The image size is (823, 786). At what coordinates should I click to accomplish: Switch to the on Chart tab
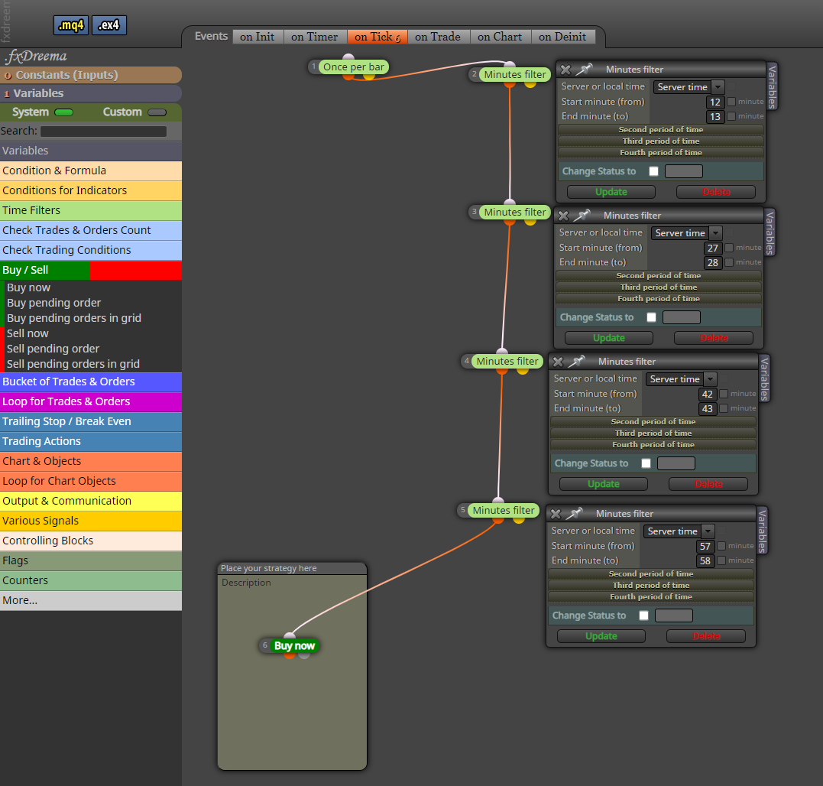[500, 37]
